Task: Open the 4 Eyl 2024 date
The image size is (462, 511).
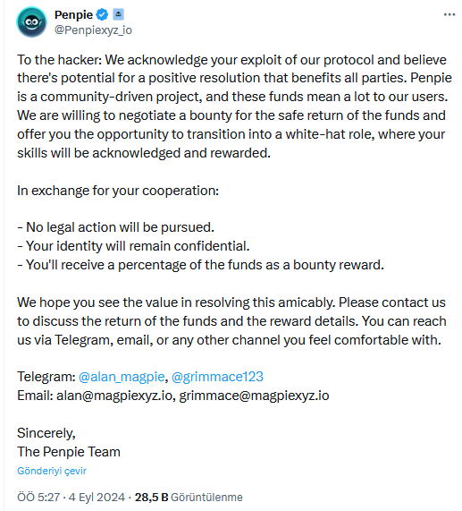Action: [x=97, y=498]
